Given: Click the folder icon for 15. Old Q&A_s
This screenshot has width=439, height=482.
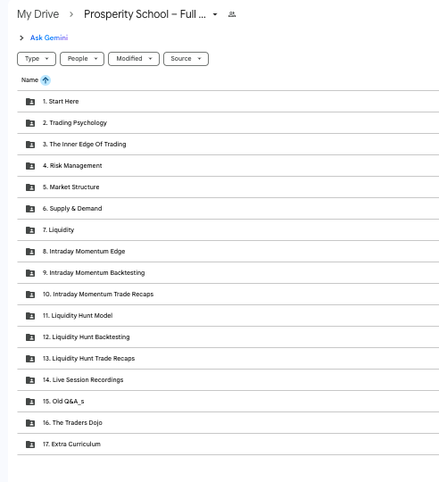Looking at the screenshot, I should point(30,402).
